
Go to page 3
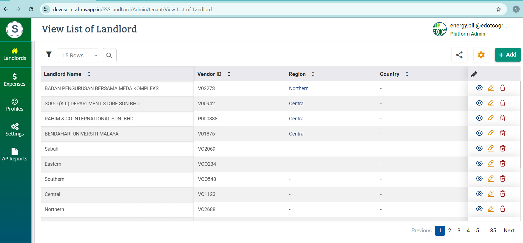[x=459, y=231]
